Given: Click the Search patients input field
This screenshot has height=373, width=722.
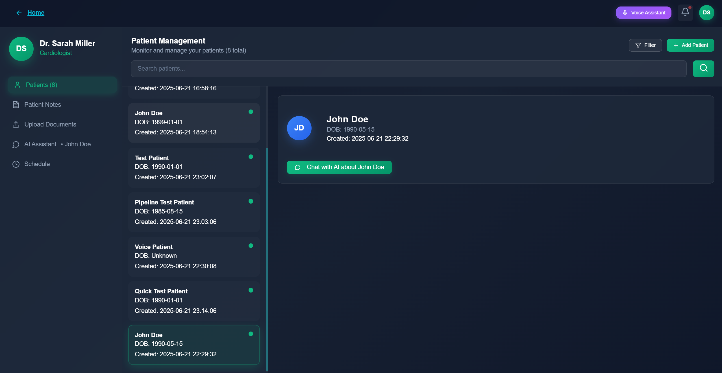Looking at the screenshot, I should (408, 69).
